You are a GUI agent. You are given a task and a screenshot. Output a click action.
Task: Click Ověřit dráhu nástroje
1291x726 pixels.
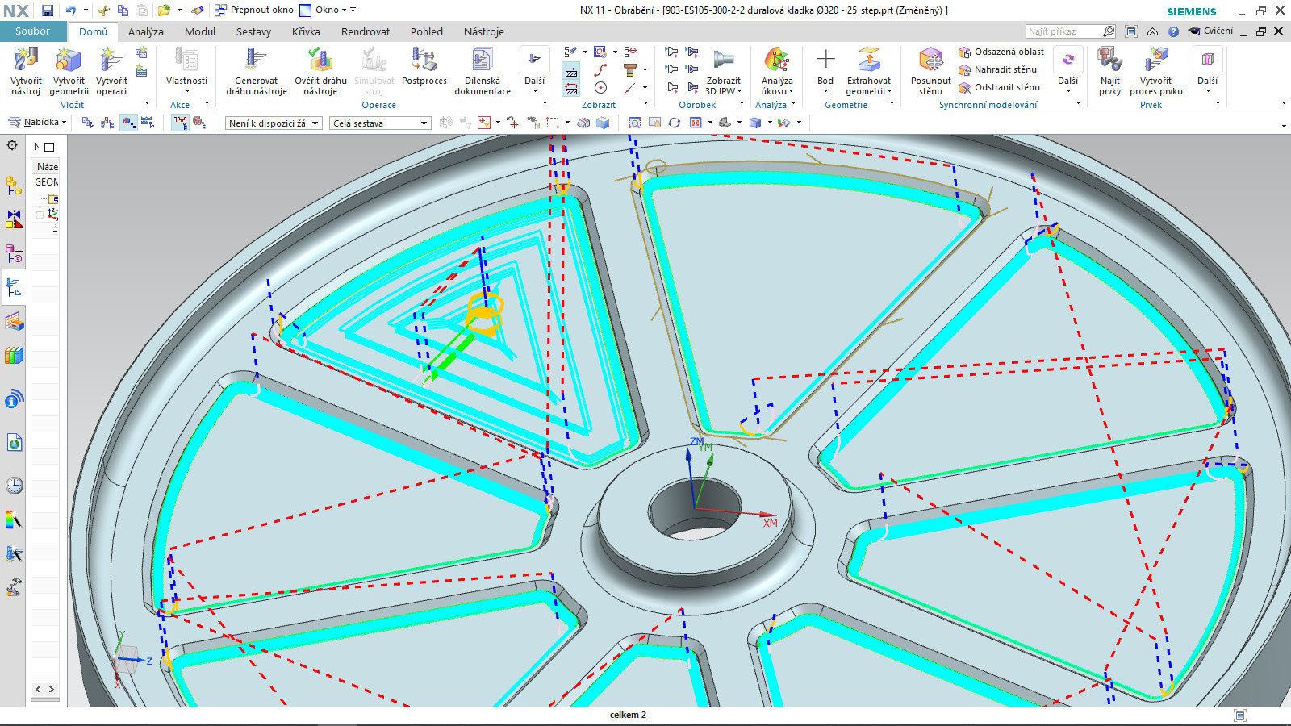(320, 71)
